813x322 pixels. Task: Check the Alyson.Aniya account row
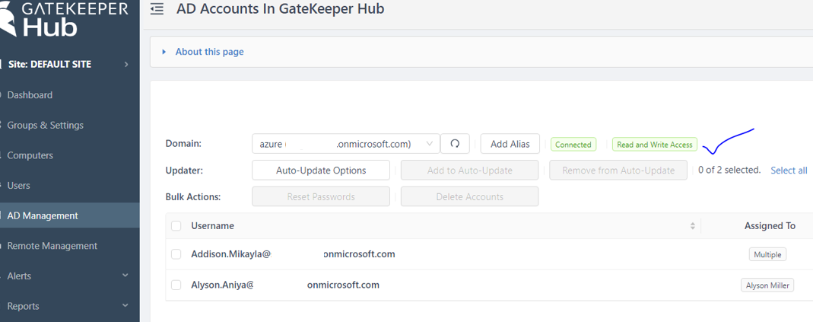[x=176, y=285]
